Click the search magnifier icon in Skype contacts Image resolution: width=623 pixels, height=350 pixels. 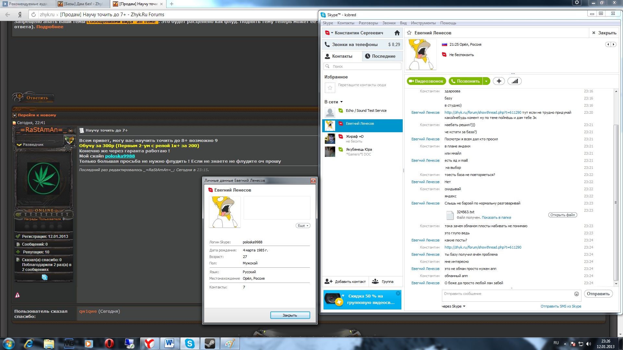coord(327,66)
